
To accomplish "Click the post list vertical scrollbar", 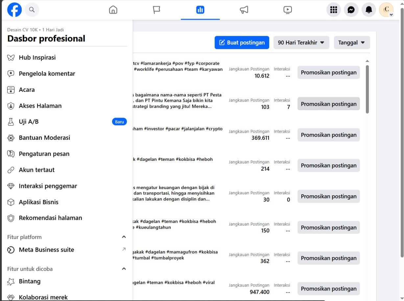I will pyautogui.click(x=367, y=89).
